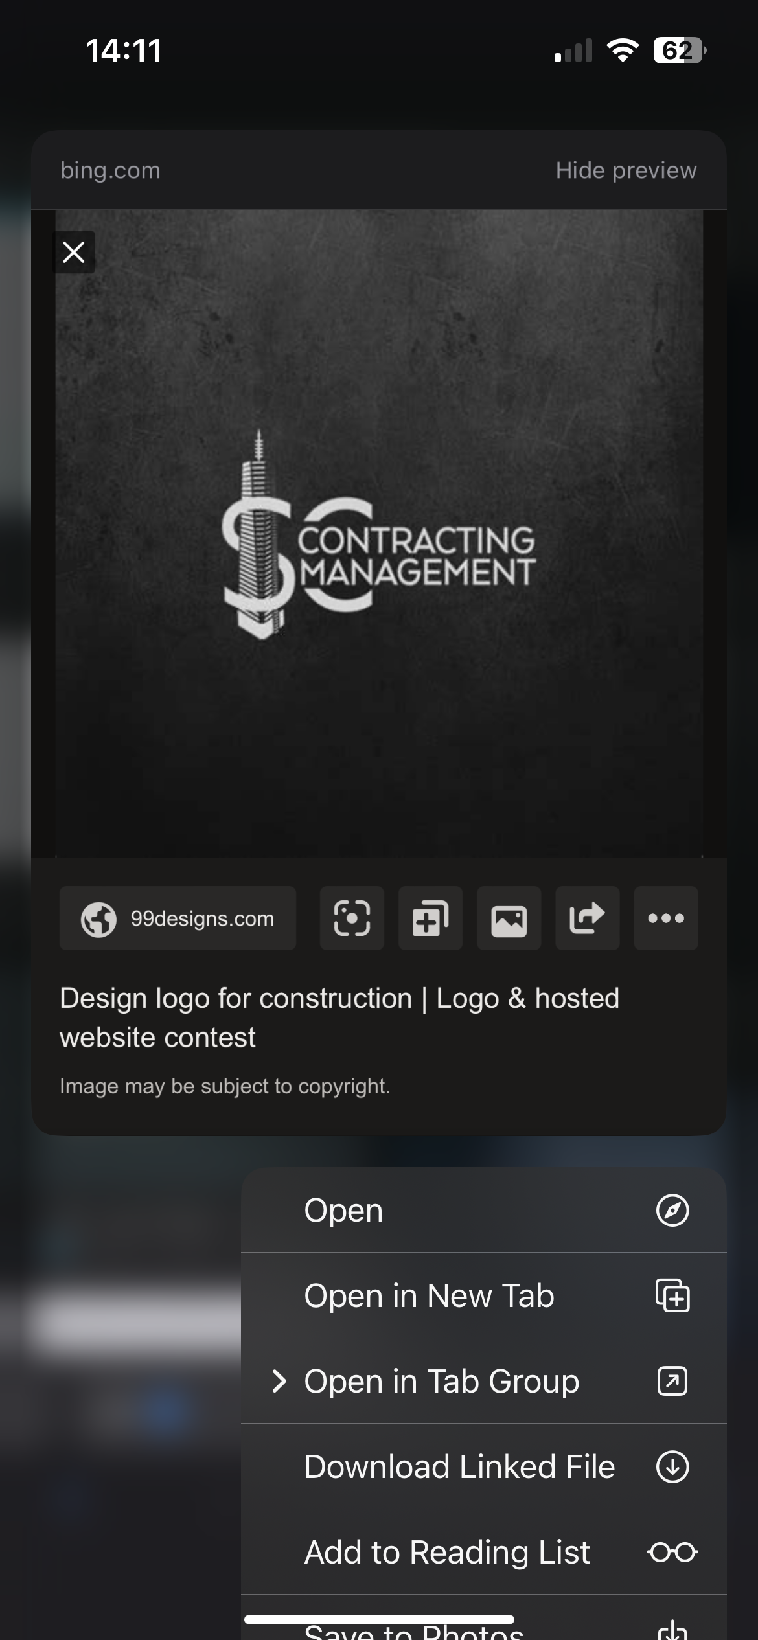The image size is (758, 1640).
Task: Tap the visual search icon
Action: click(x=352, y=918)
